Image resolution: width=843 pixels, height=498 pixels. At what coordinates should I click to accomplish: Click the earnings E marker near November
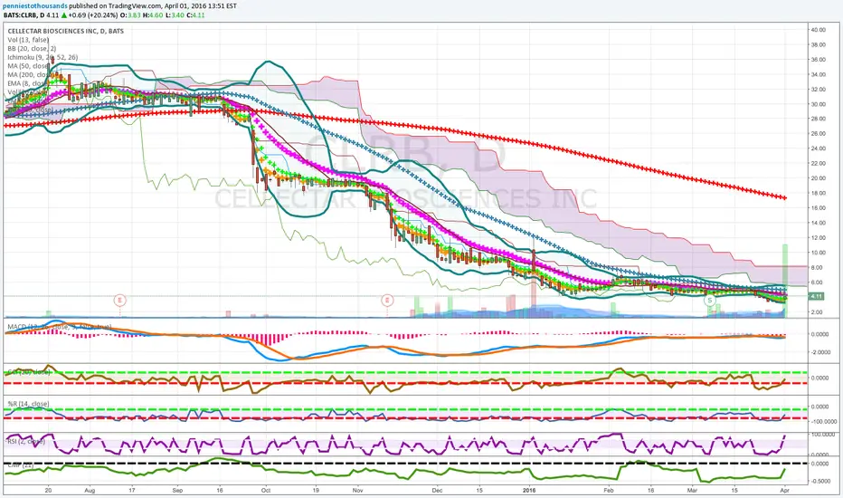(x=387, y=300)
